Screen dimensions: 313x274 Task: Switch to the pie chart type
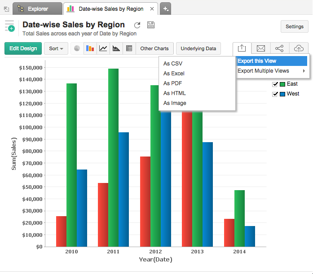tap(77, 48)
